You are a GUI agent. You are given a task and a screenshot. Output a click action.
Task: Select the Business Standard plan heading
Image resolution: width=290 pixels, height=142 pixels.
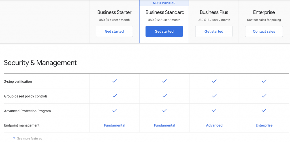pyautogui.click(x=165, y=12)
